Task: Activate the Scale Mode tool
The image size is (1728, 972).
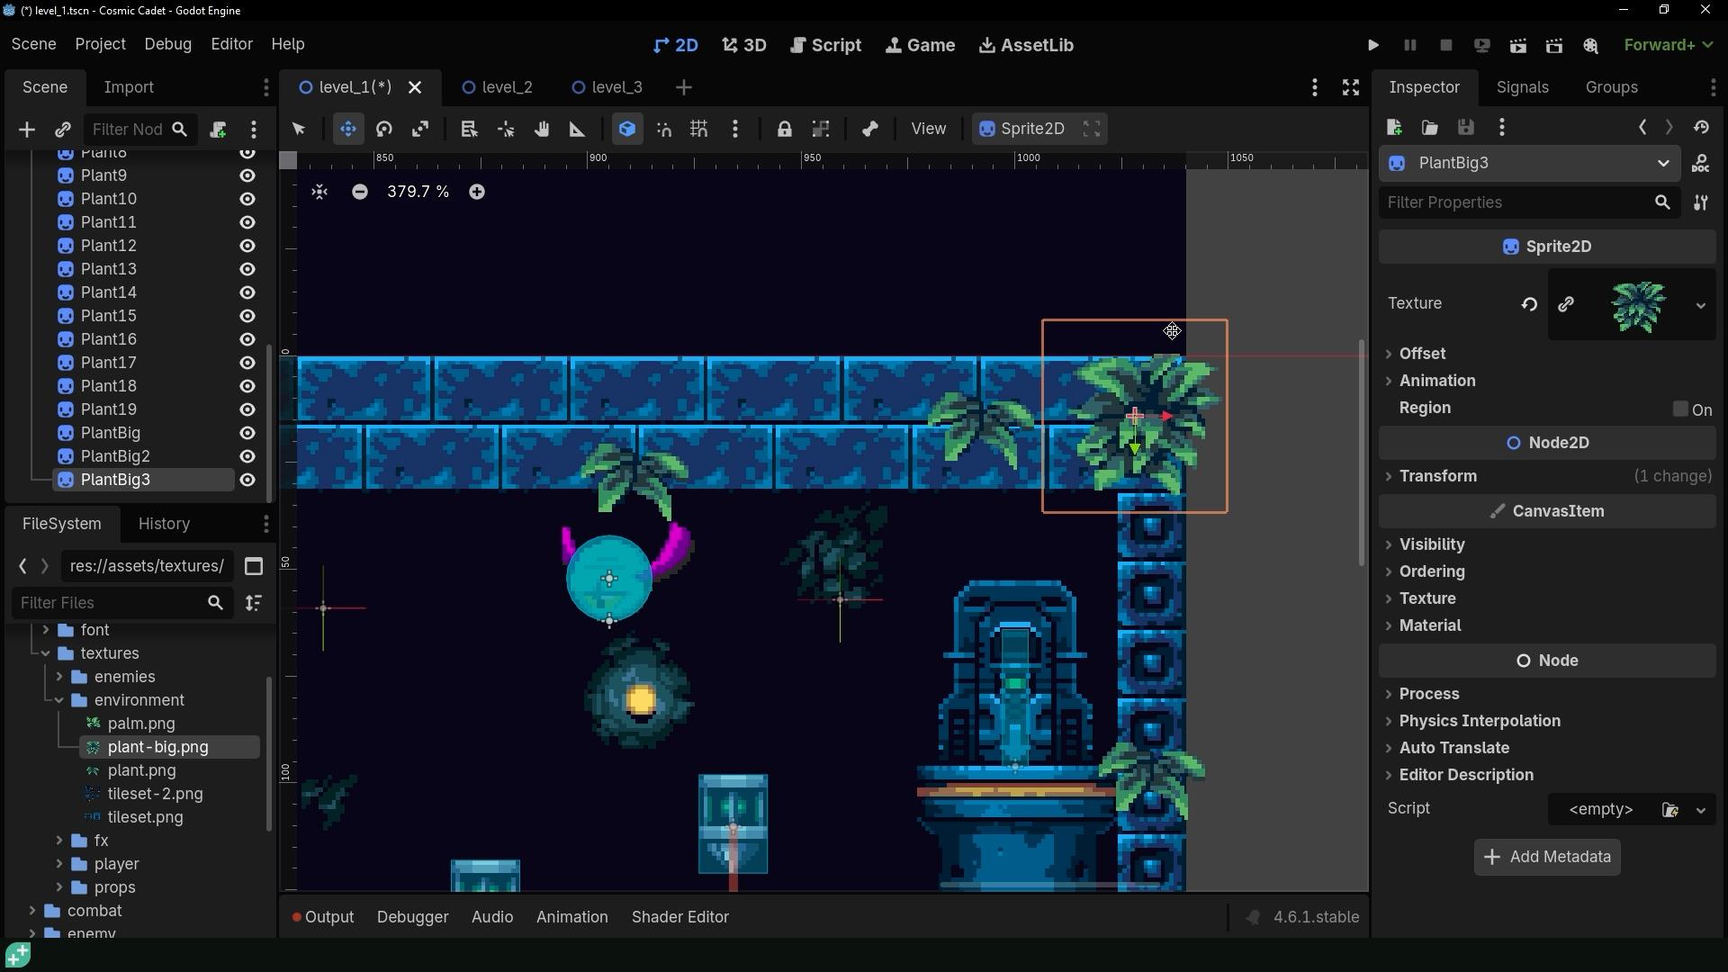Action: 420,130
